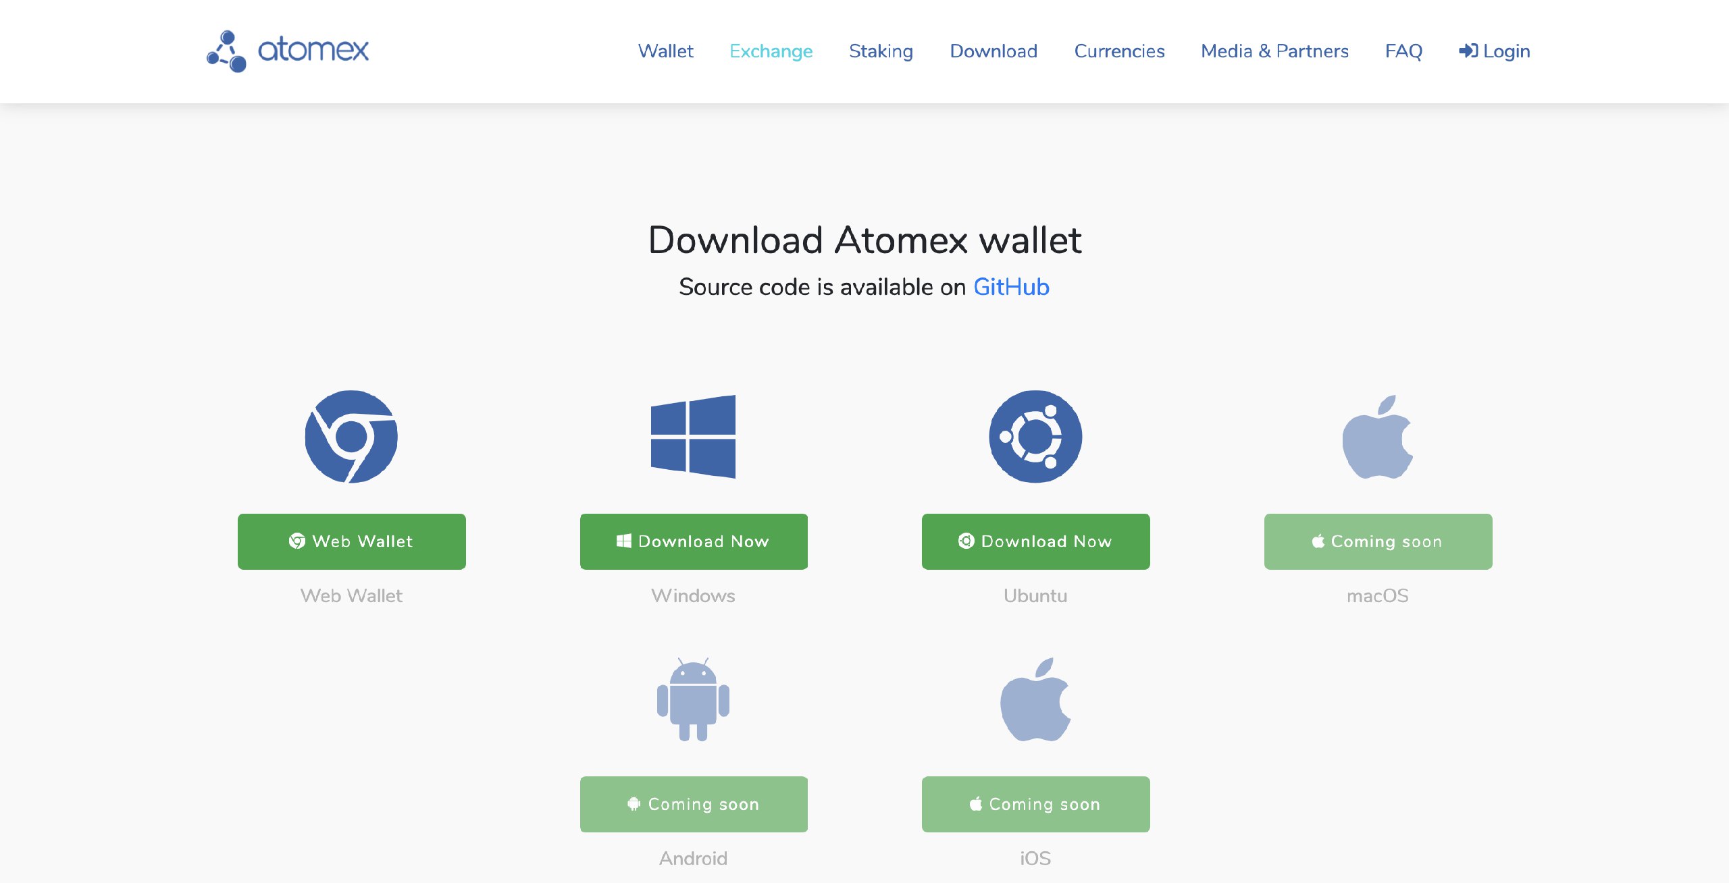Click the macOS caption label
The width and height of the screenshot is (1729, 883).
pos(1378,595)
